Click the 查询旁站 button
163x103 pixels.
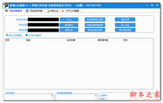pos(69,25)
